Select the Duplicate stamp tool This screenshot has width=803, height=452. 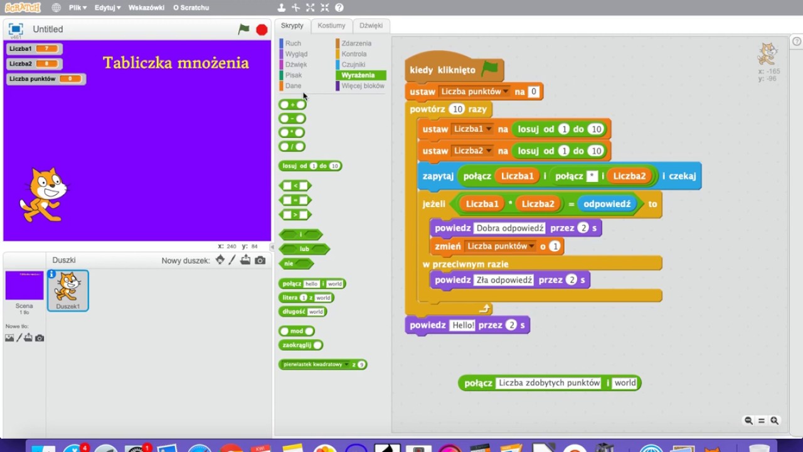[282, 8]
